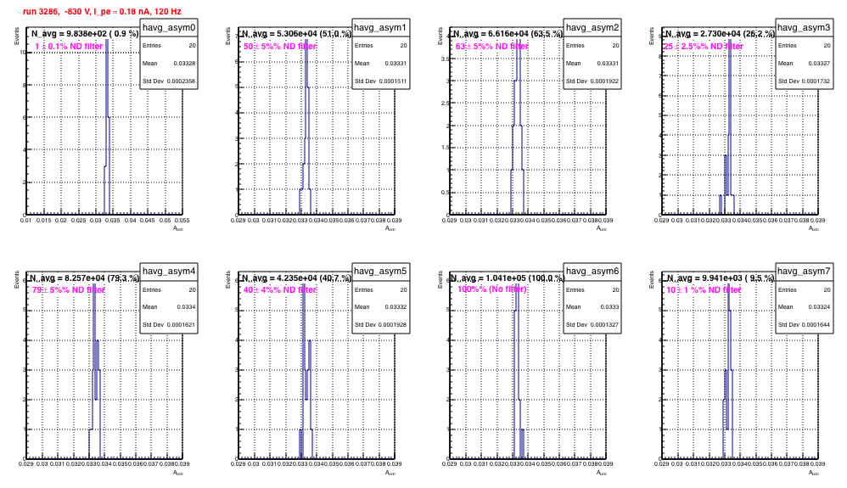Click the magenta 50 ± 5% ND filter label

click(x=280, y=47)
